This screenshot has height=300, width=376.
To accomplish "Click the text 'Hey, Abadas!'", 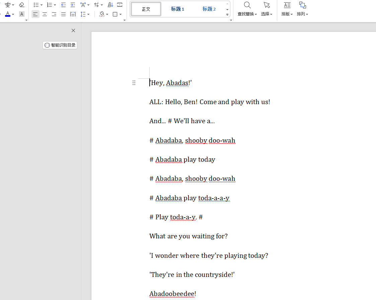I will pos(170,83).
